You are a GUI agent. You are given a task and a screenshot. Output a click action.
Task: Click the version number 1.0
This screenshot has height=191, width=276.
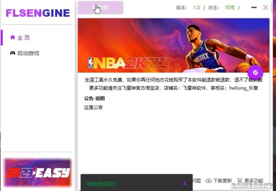coord(196,8)
